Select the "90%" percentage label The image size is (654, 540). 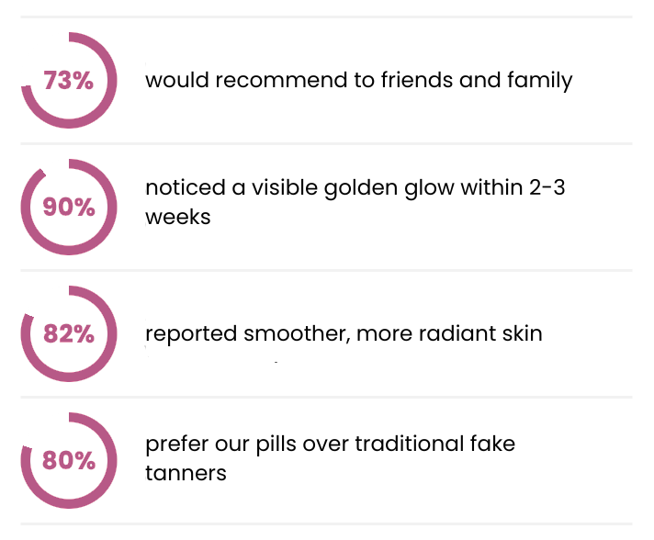tap(69, 208)
